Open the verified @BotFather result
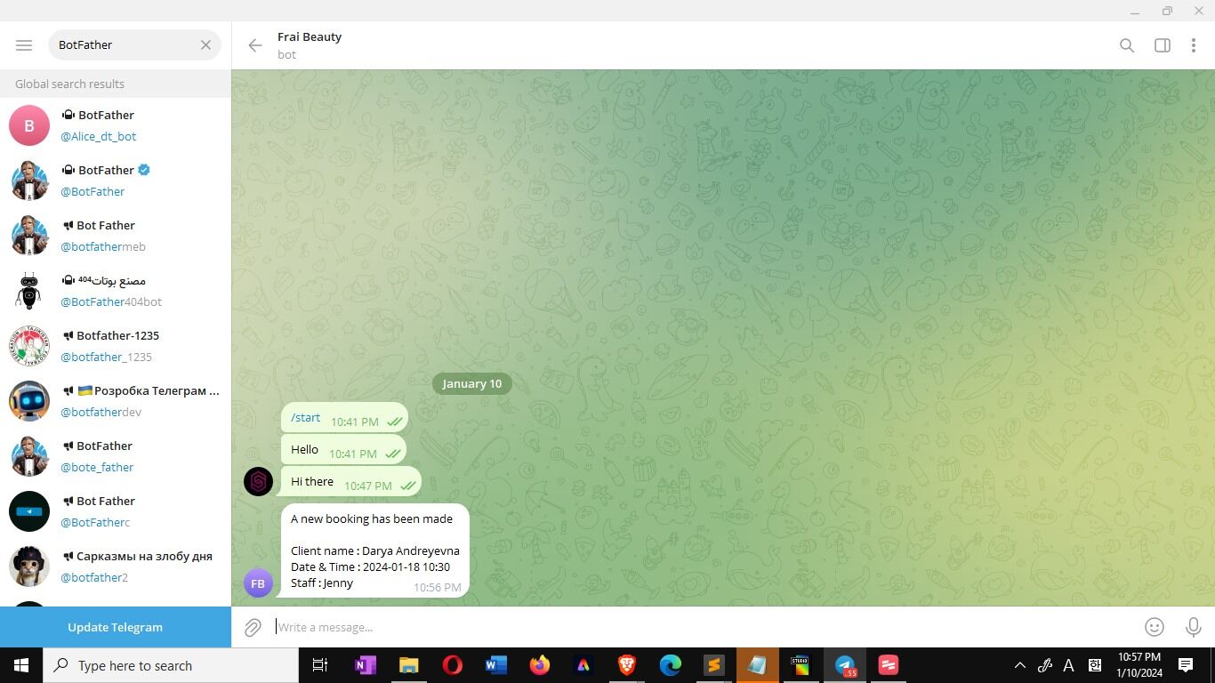 116,181
